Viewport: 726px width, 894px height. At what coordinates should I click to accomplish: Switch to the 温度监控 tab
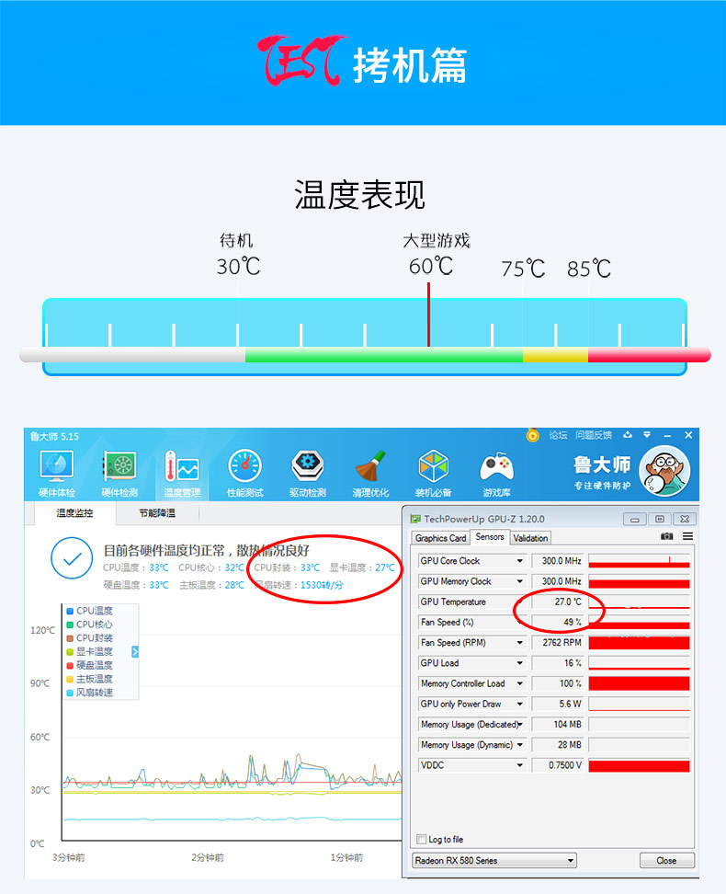[74, 513]
